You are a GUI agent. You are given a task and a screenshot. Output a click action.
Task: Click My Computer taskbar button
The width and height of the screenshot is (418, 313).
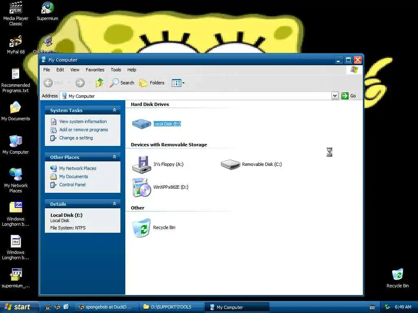click(x=237, y=307)
